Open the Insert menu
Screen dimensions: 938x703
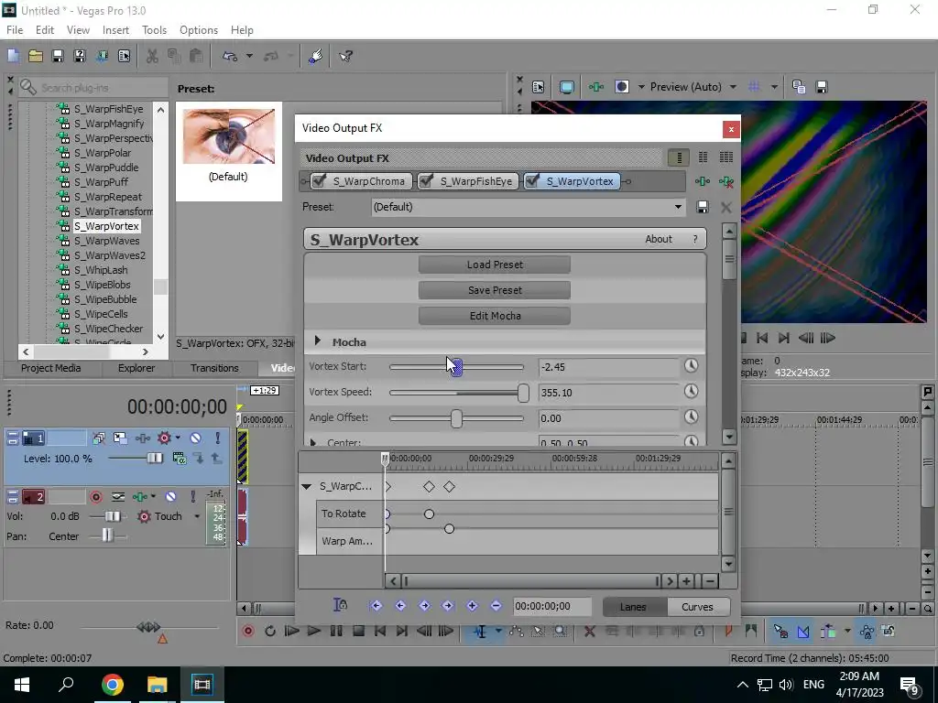pyautogui.click(x=115, y=30)
